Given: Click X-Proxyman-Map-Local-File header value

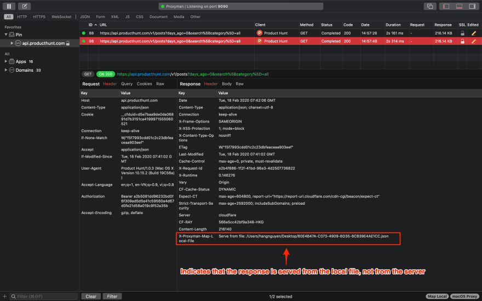Looking at the screenshot, I should click(303, 236).
